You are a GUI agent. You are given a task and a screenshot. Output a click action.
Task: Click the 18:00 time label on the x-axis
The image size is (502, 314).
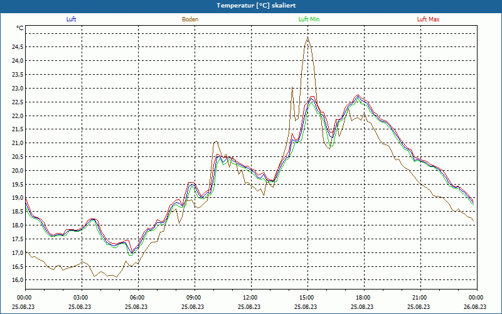click(x=364, y=298)
